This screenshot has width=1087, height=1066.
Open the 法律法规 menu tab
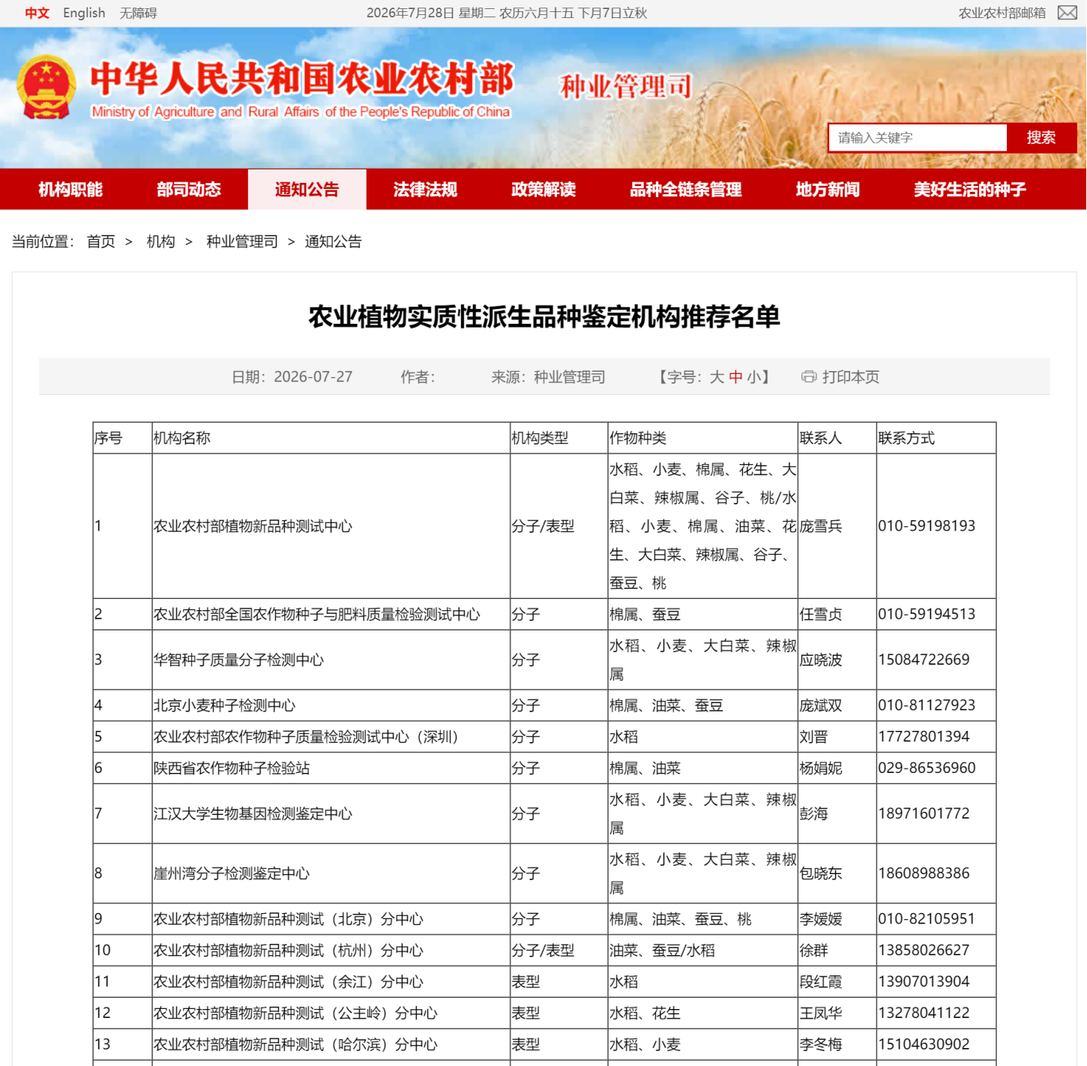(425, 189)
